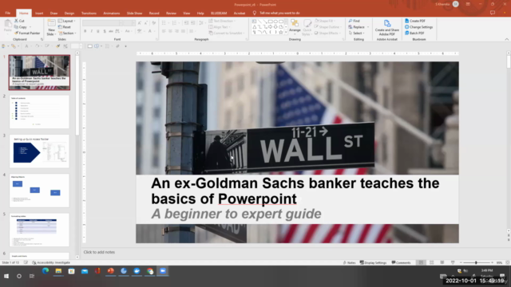Screen dimensions: 511x287
Task: Click Create and Share Adobe PDF
Action: 386,28
